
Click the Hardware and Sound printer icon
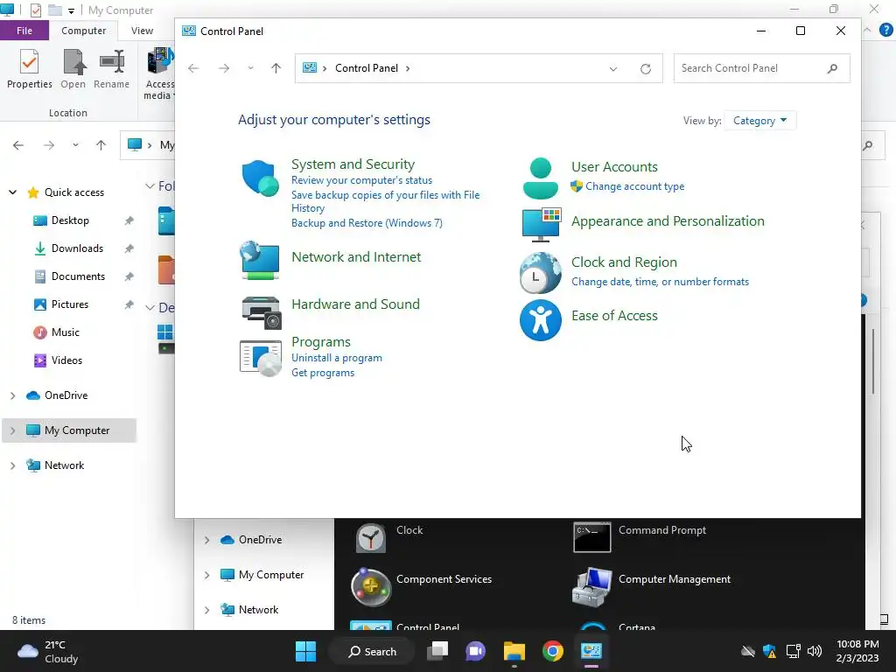(261, 312)
